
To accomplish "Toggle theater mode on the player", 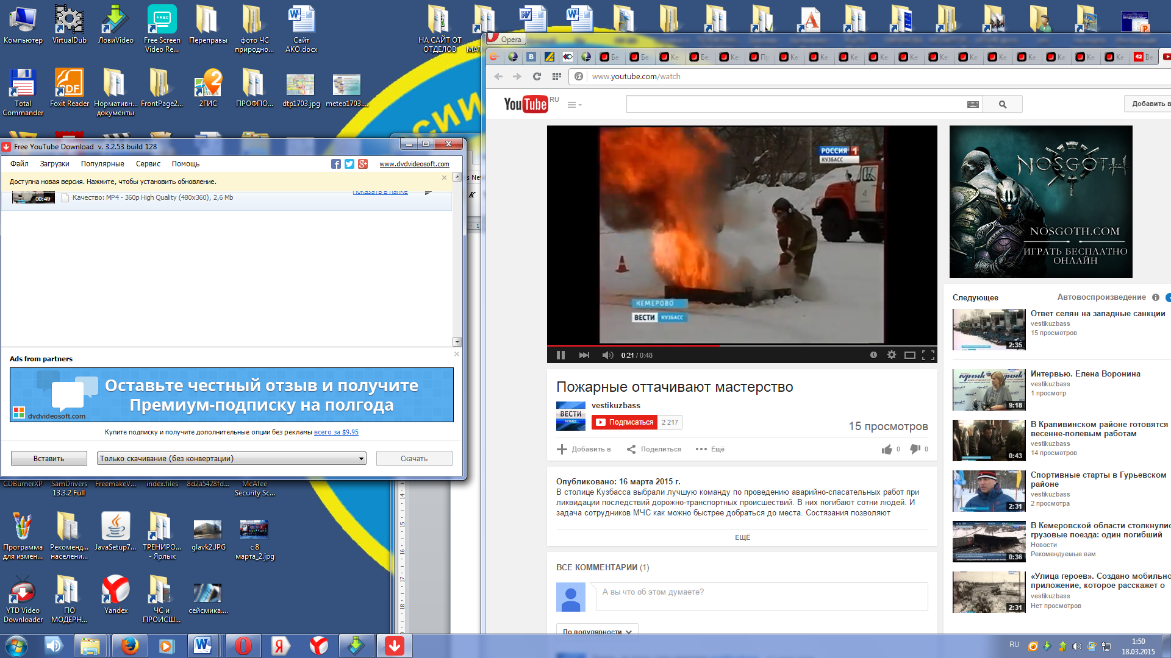I will click(909, 355).
